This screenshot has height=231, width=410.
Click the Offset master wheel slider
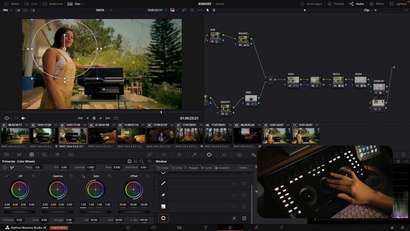point(134,212)
